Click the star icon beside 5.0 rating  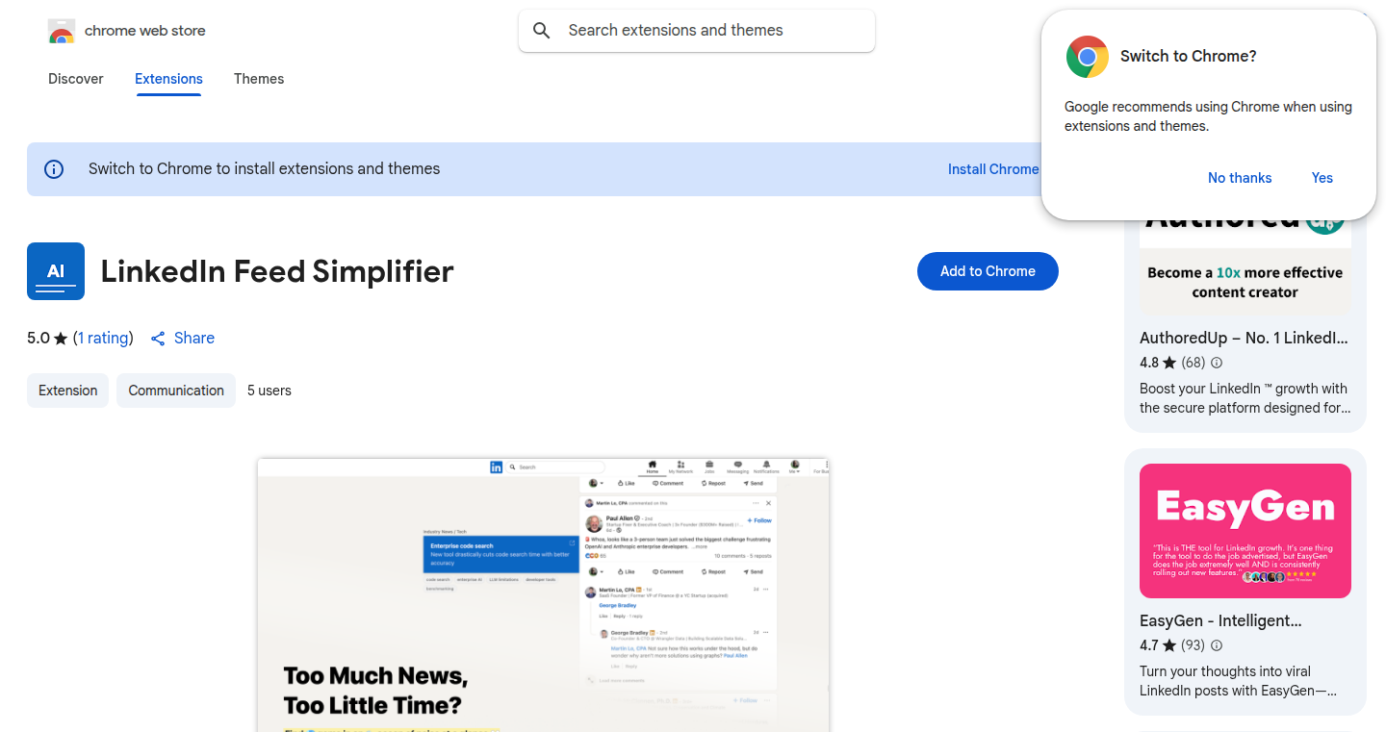[x=61, y=339]
